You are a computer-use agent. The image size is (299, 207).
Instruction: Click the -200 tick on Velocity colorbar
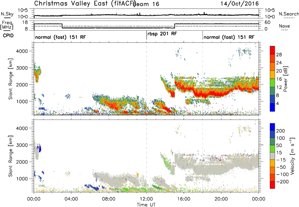click(x=283, y=182)
